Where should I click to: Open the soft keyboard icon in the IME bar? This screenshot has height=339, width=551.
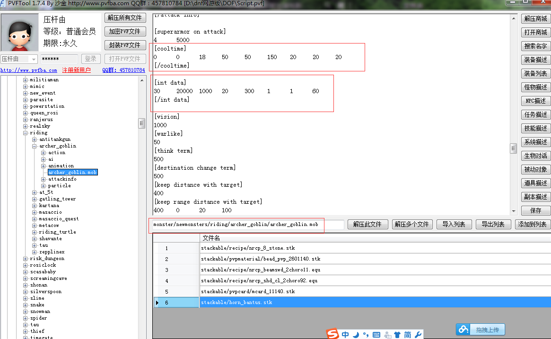[x=376, y=335]
